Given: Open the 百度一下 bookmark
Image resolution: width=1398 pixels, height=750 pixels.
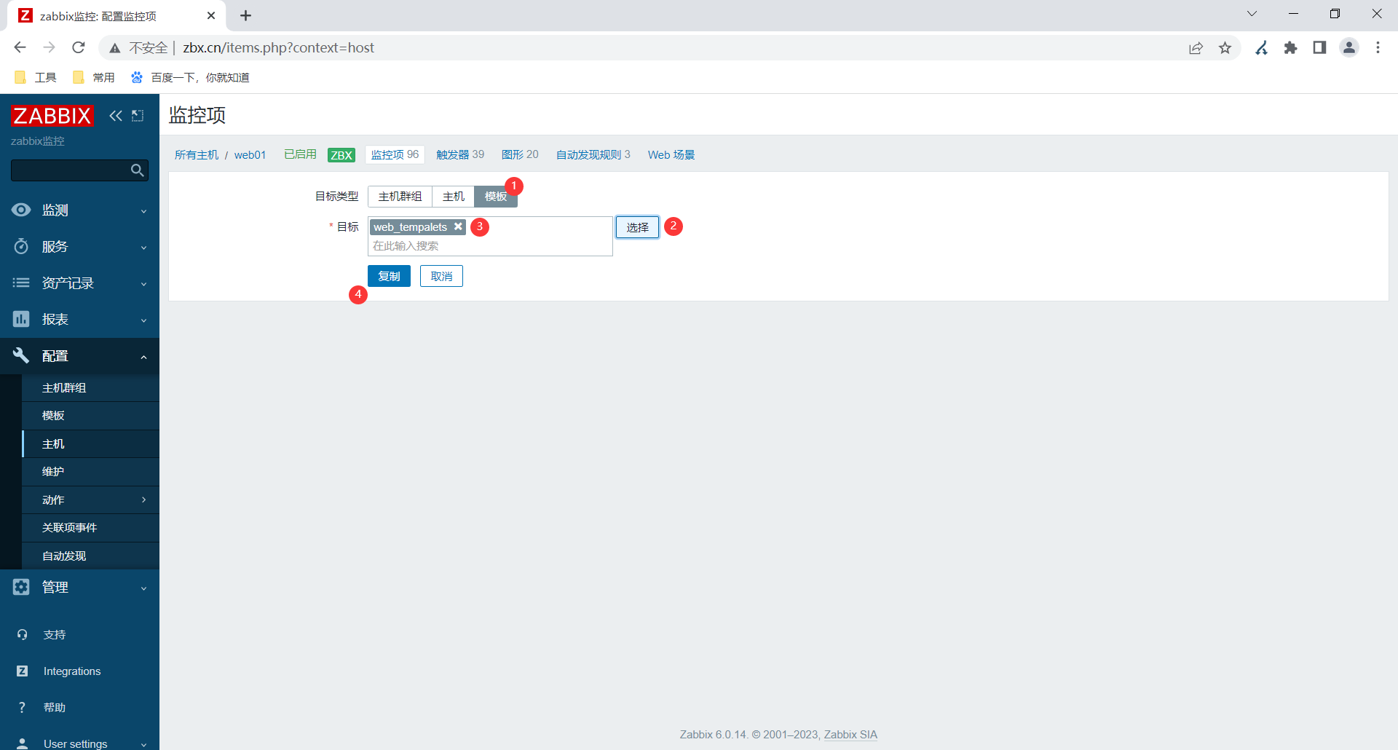Looking at the screenshot, I should tap(190, 77).
